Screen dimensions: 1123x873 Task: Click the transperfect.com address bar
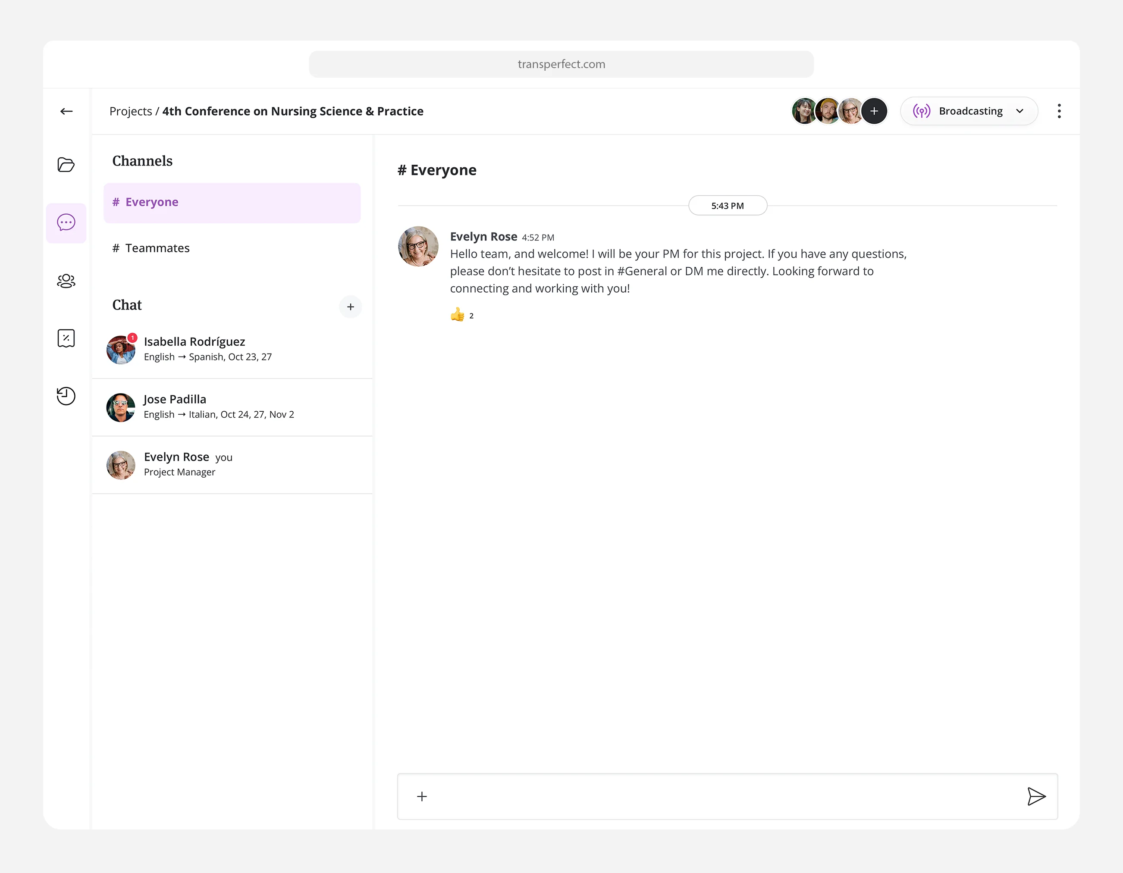coord(561,64)
